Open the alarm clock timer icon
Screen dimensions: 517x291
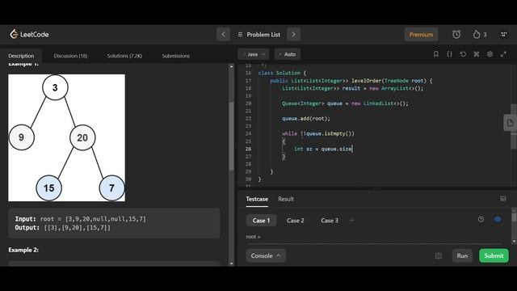[456, 34]
